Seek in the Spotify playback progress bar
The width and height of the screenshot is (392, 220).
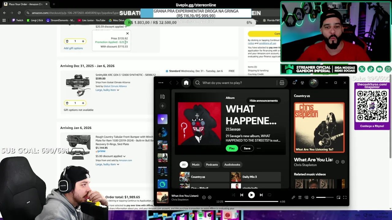(x=251, y=202)
